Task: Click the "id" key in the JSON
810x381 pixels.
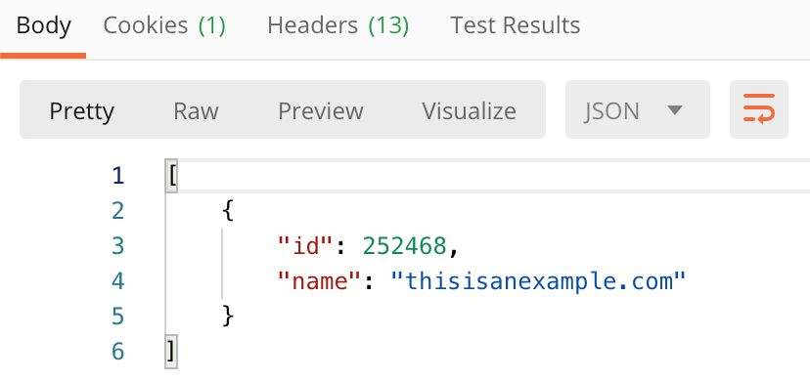Action: pyautogui.click(x=306, y=246)
